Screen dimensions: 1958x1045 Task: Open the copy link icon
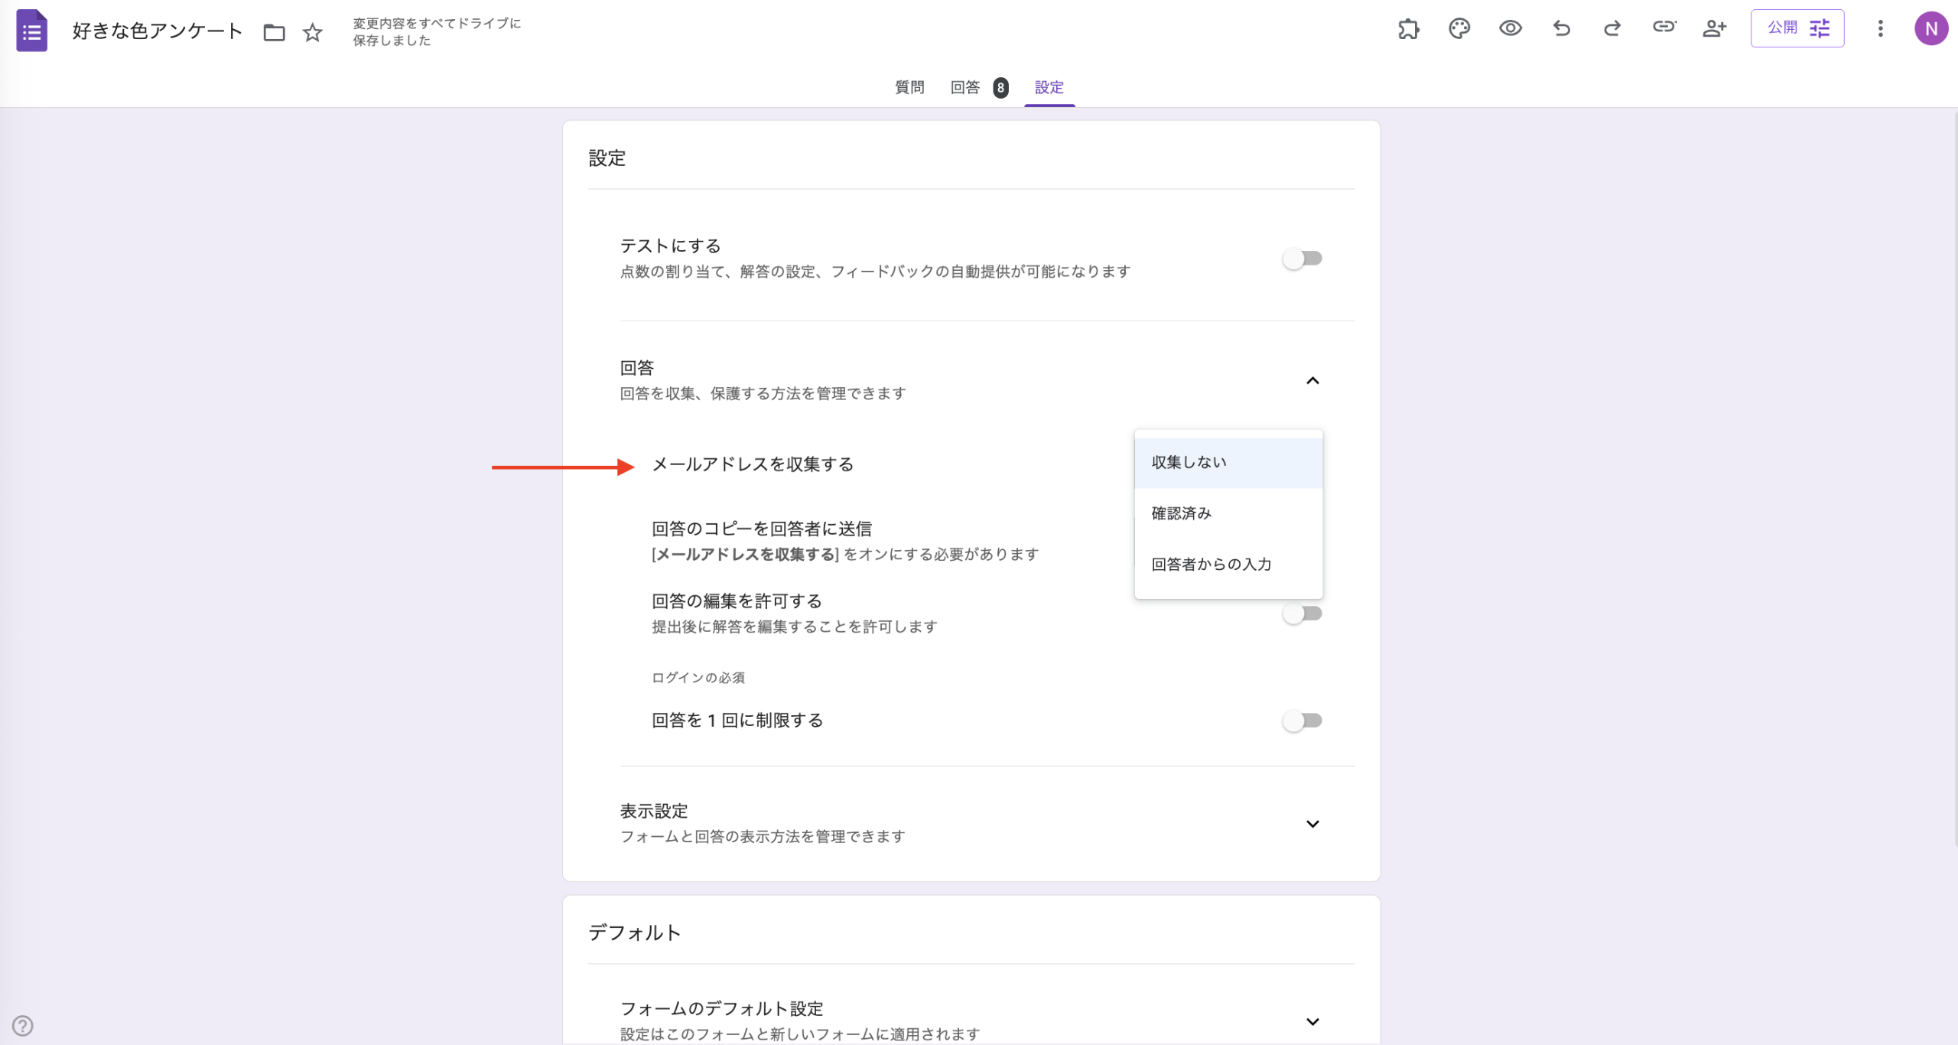1664,28
